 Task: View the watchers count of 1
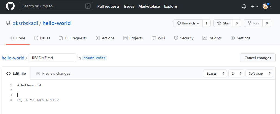206,23
